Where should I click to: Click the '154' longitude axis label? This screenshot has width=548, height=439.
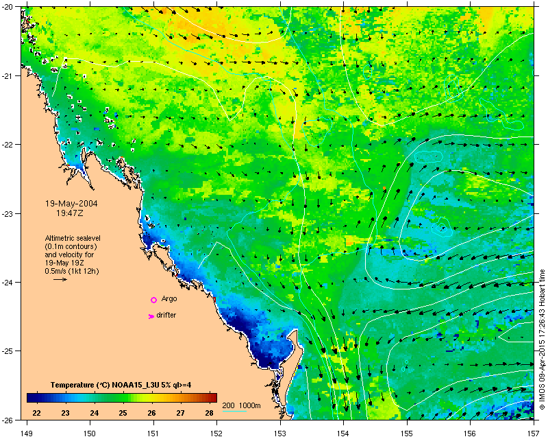[344, 434]
